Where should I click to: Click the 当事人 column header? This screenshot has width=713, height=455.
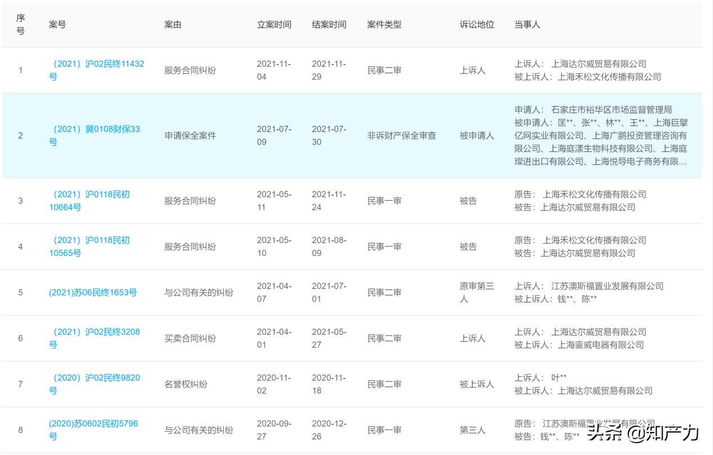[x=527, y=25]
